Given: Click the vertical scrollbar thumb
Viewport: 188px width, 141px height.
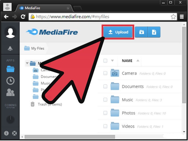Looking at the screenshot, I should point(184,65).
